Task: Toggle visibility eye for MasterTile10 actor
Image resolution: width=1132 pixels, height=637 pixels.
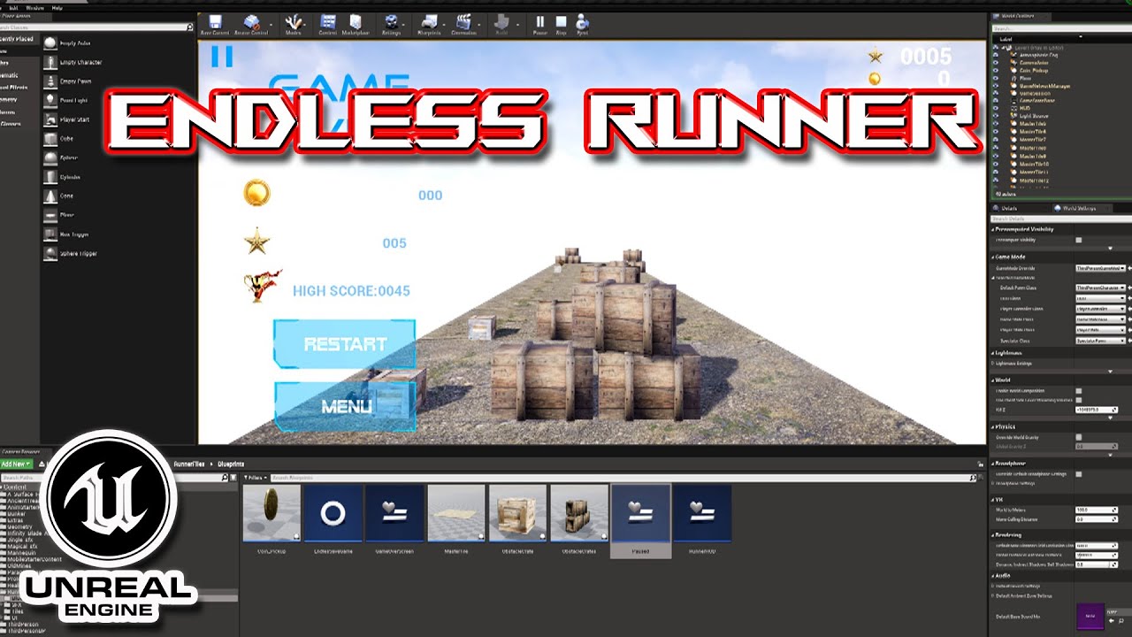Action: point(995,164)
